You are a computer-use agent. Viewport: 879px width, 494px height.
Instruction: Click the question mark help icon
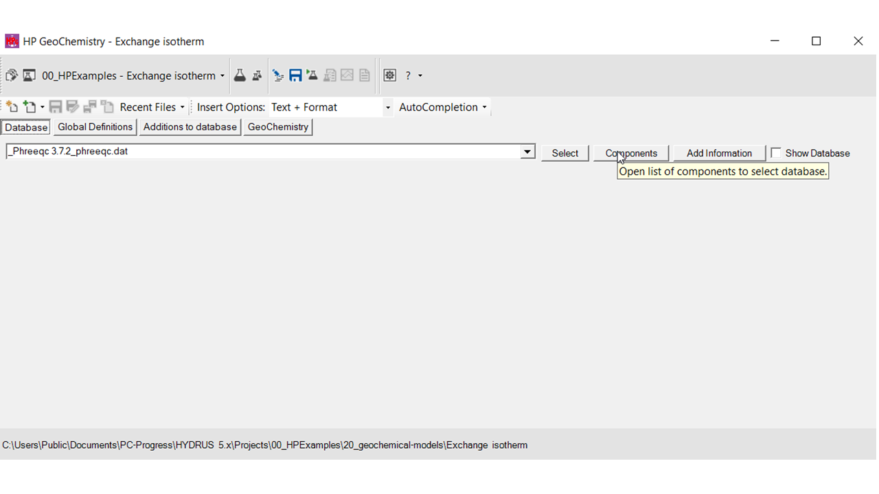(x=408, y=75)
